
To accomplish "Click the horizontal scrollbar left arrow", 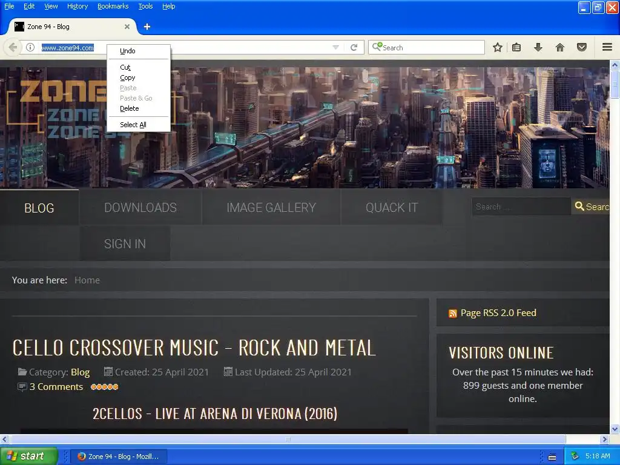I will [4, 440].
